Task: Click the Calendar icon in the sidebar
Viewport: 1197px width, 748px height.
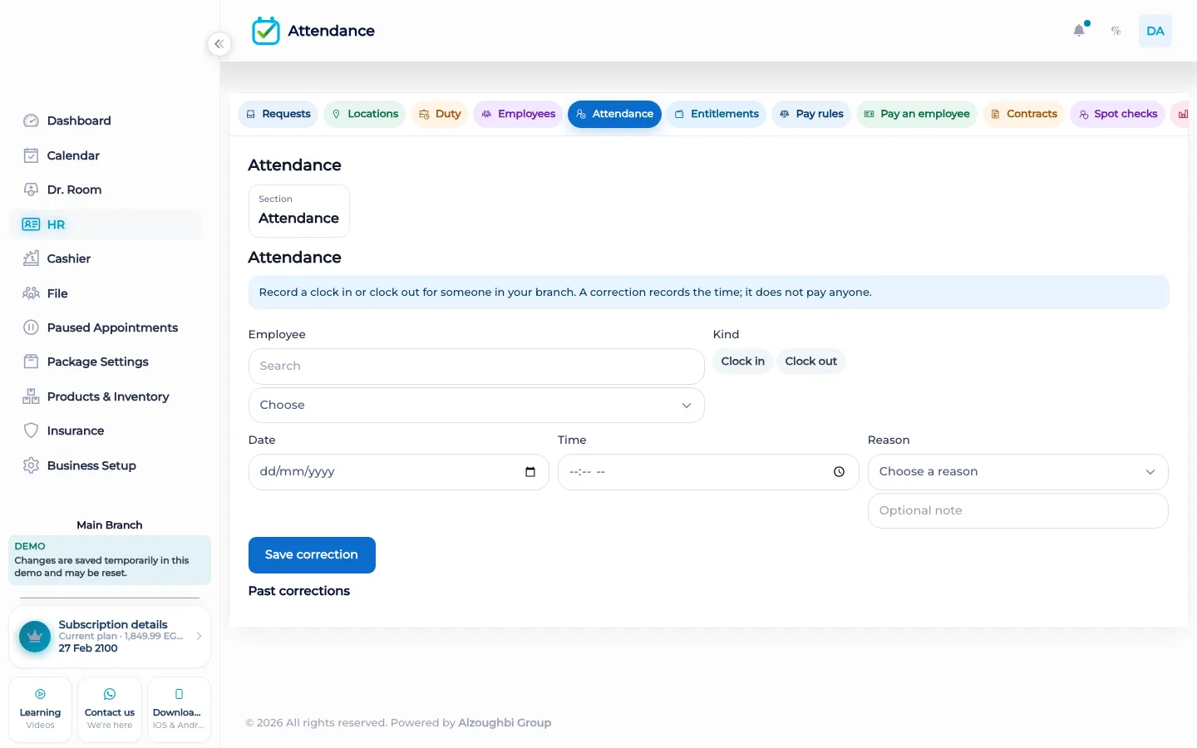Action: (x=31, y=155)
